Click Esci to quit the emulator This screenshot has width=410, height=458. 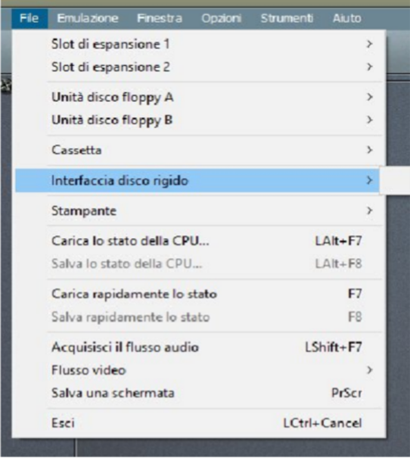click(x=197, y=423)
